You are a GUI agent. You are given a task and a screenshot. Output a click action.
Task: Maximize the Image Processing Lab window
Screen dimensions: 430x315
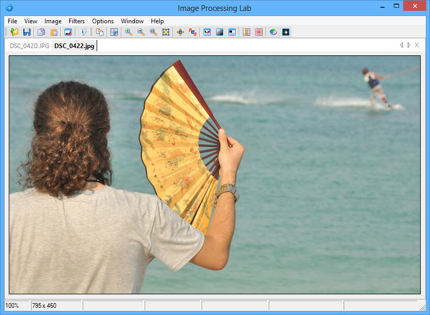(396, 6)
